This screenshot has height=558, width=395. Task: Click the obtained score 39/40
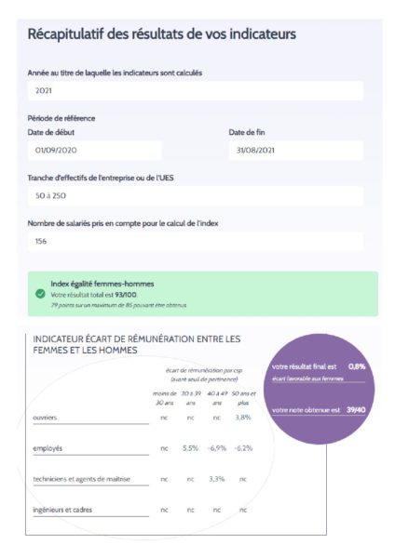point(356,410)
